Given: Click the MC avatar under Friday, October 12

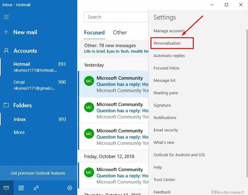Looking at the screenshot, I should [89, 172].
